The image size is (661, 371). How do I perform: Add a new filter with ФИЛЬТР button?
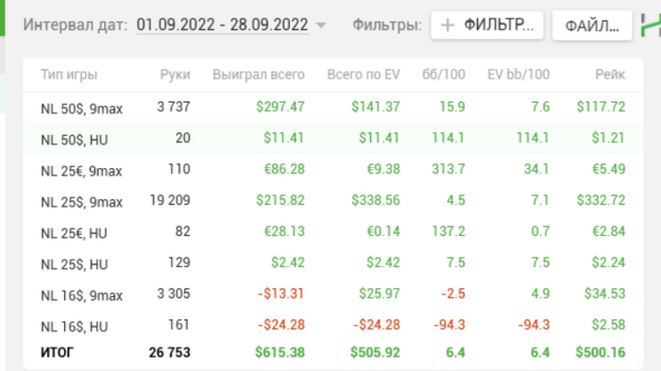[487, 25]
